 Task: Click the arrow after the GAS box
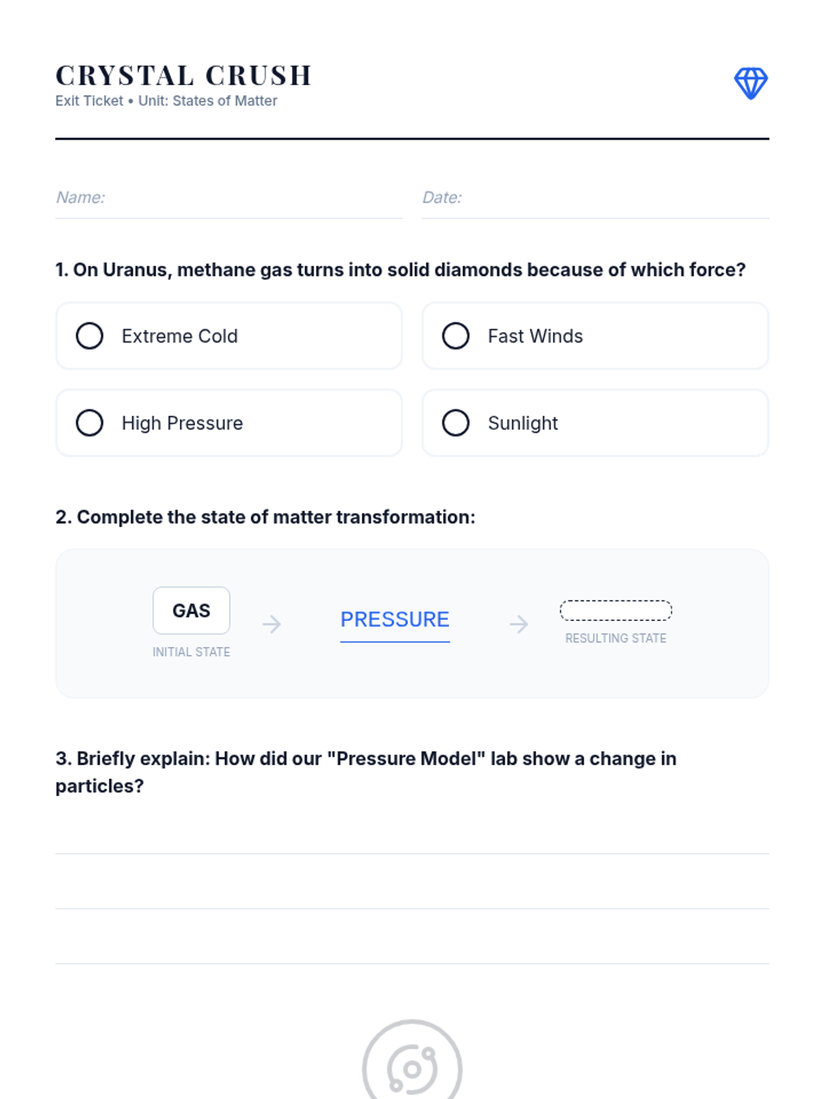272,624
